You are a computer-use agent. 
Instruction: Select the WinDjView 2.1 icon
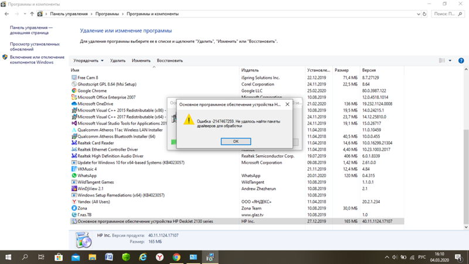coord(74,188)
